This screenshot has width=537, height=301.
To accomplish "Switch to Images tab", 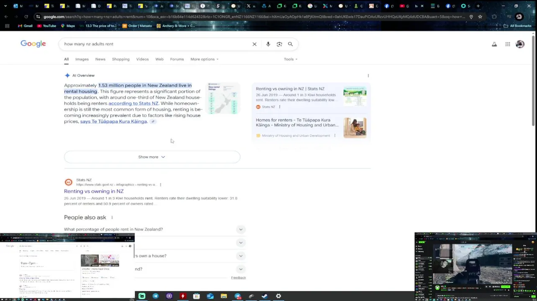I will pos(82,59).
